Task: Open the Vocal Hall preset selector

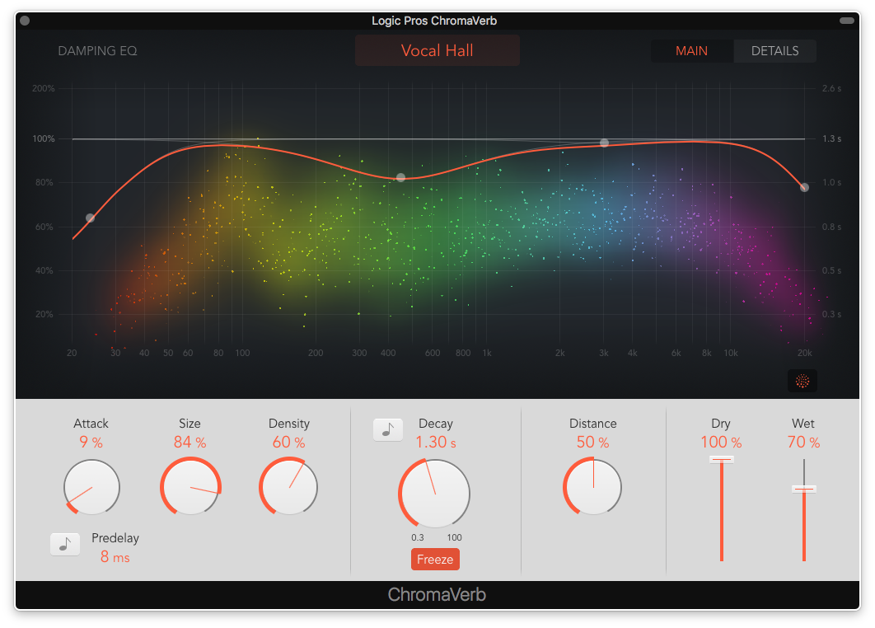Action: pyautogui.click(x=437, y=50)
